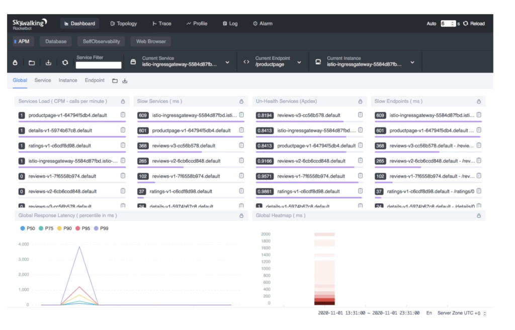Click the download export icon in toolbar

coord(48,62)
